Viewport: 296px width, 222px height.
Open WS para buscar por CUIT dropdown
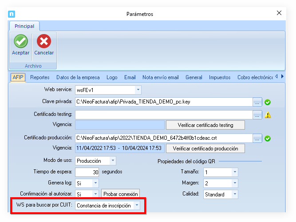137,206
